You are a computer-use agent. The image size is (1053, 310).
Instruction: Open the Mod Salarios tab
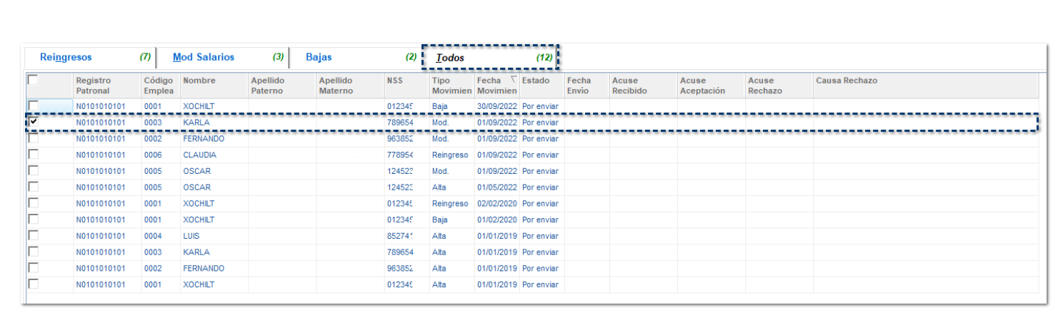click(x=204, y=57)
